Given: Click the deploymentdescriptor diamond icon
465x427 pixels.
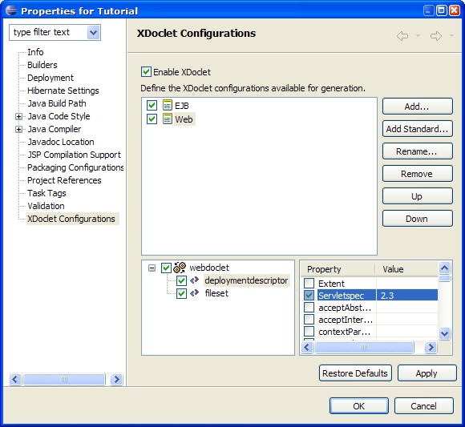Looking at the screenshot, I should pos(195,280).
